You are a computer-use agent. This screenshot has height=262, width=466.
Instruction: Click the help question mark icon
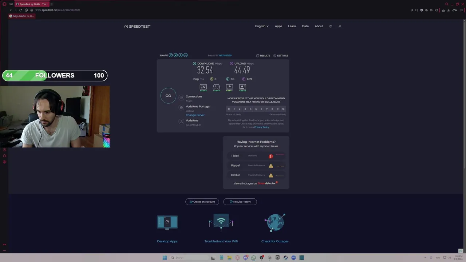pyautogui.click(x=331, y=26)
